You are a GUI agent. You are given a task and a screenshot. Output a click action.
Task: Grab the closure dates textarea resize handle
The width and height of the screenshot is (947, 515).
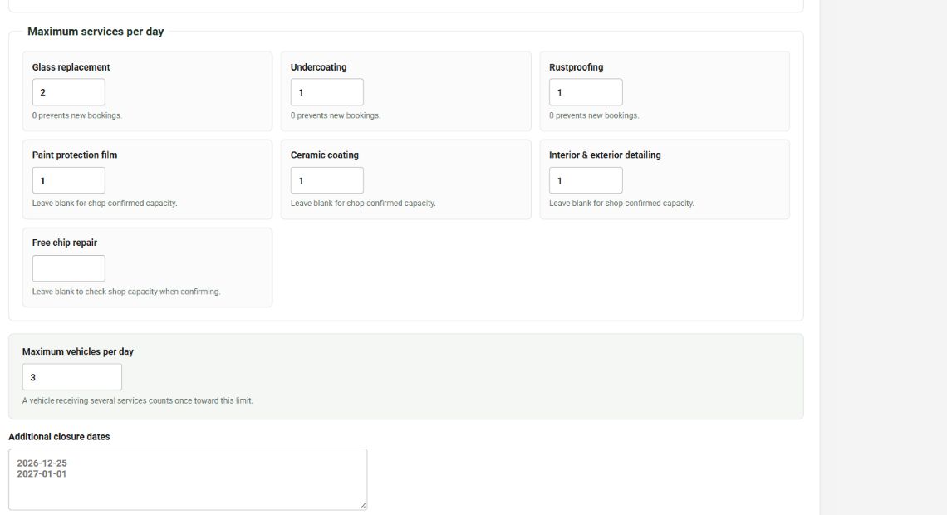362,505
